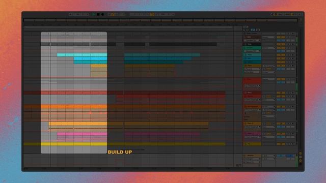
Task: Deactivate the Bass track using its activator
Action: pyautogui.click(x=281, y=93)
